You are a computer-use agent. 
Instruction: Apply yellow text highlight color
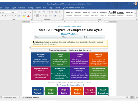[24, 16]
